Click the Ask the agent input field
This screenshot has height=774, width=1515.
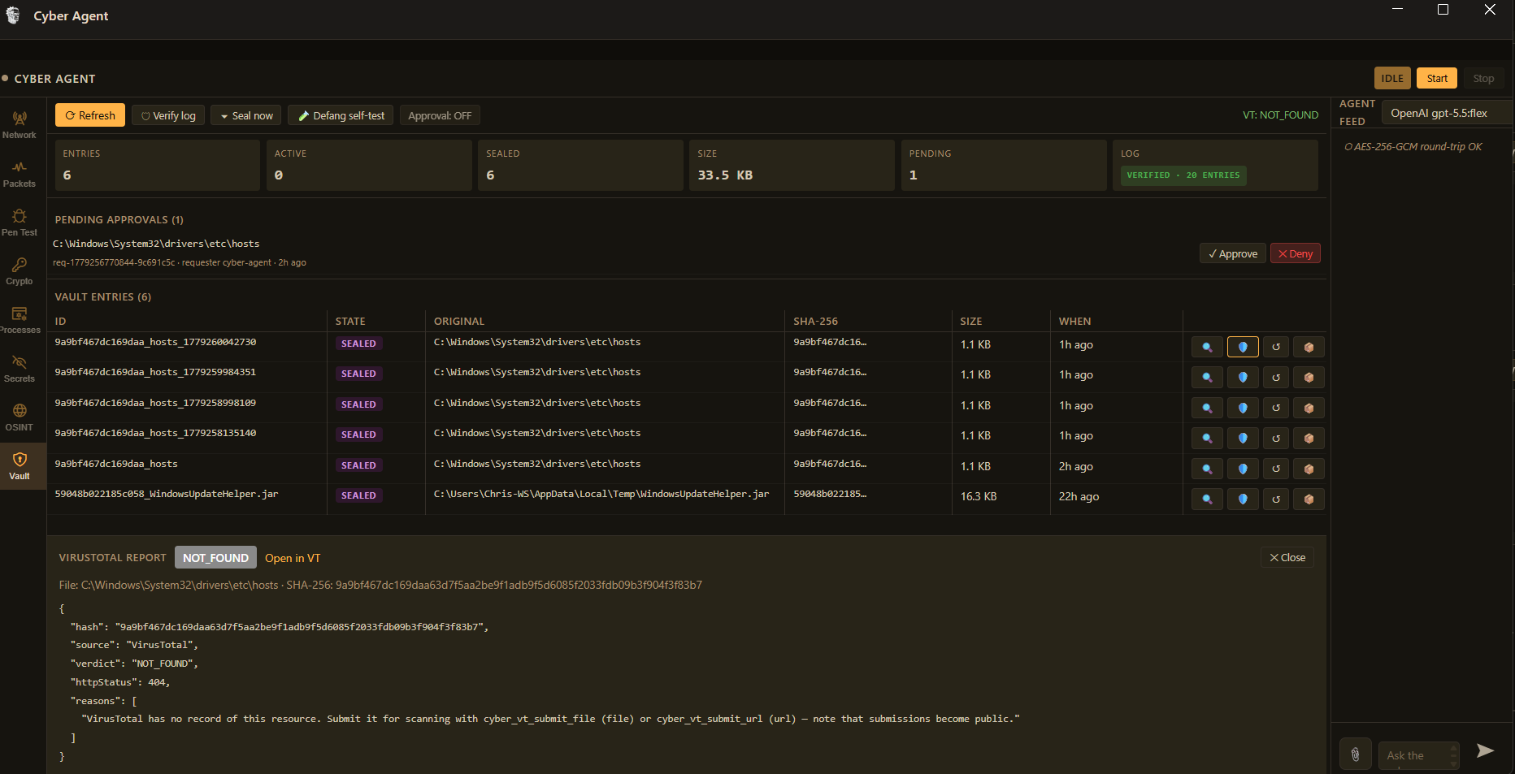pos(1414,755)
